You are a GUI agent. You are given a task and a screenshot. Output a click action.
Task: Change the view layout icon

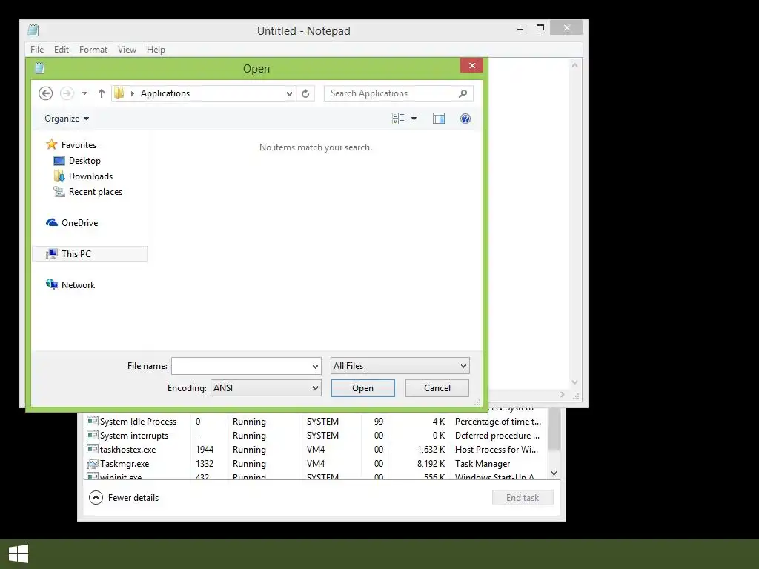[x=398, y=119]
